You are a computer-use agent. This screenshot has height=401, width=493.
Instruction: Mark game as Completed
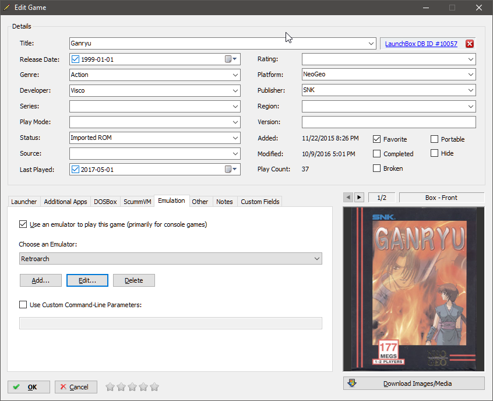point(376,153)
